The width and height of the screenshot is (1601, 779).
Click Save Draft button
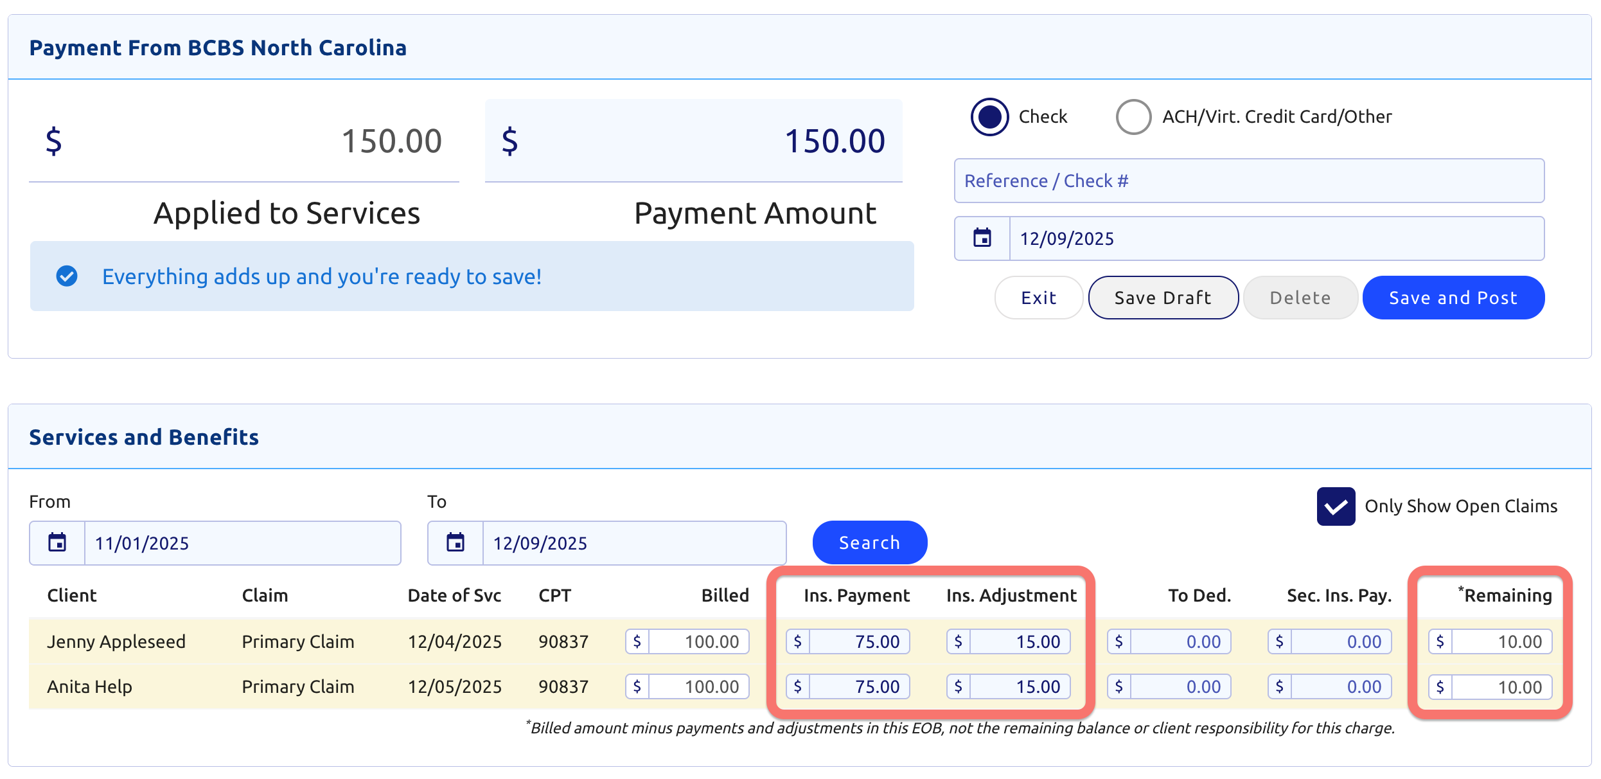1163,298
